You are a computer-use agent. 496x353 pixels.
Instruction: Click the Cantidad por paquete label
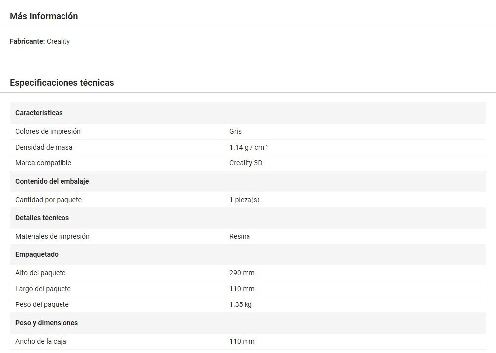point(48,200)
